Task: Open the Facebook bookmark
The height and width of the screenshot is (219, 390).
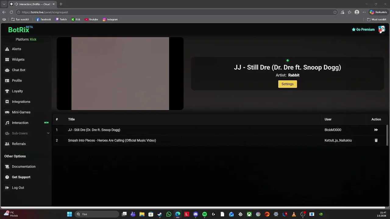Action: click(x=44, y=19)
